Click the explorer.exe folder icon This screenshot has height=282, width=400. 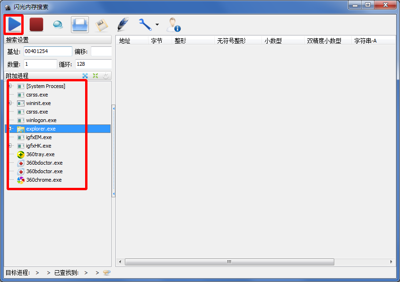click(21, 129)
